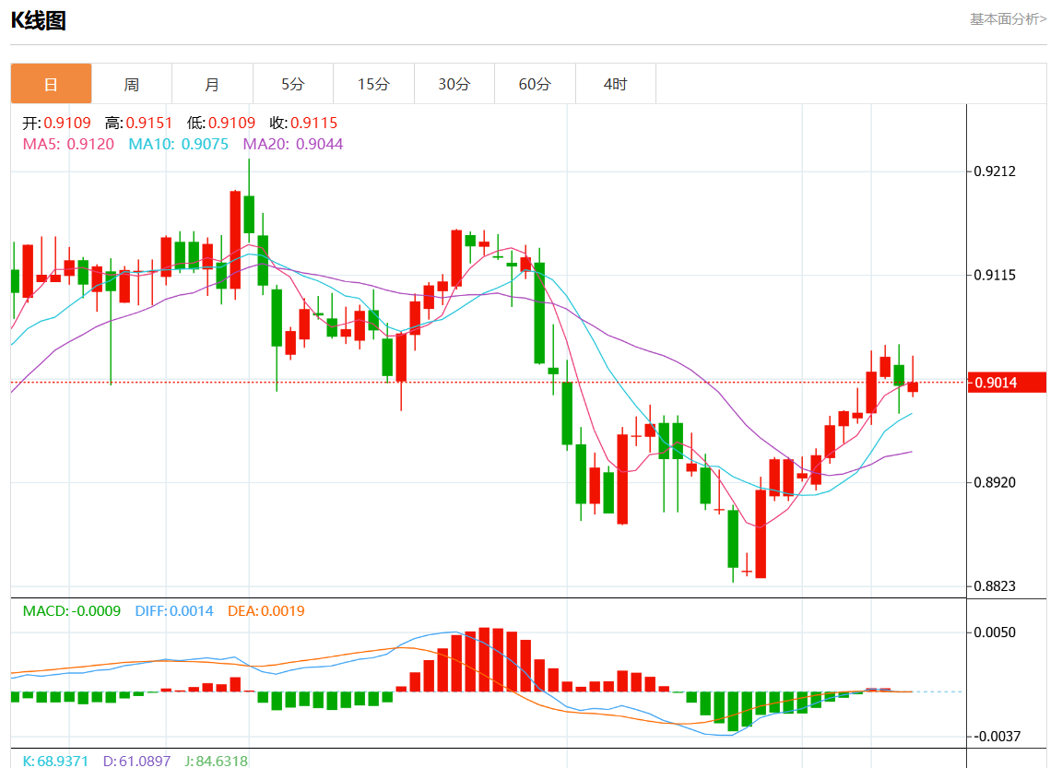Open the 基本面分析> link

pyautogui.click(x=1008, y=19)
